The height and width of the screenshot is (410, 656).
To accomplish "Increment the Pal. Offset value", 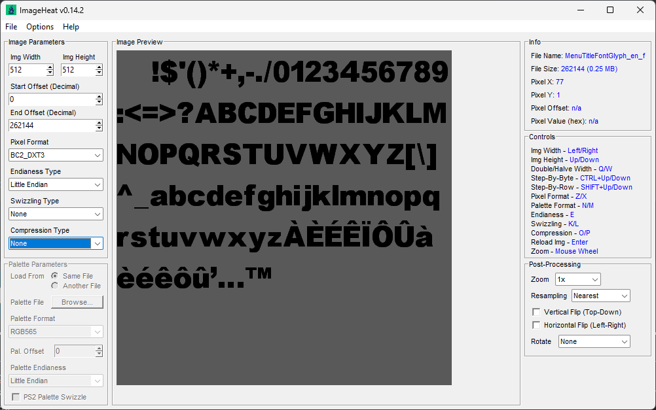I will [99, 349].
